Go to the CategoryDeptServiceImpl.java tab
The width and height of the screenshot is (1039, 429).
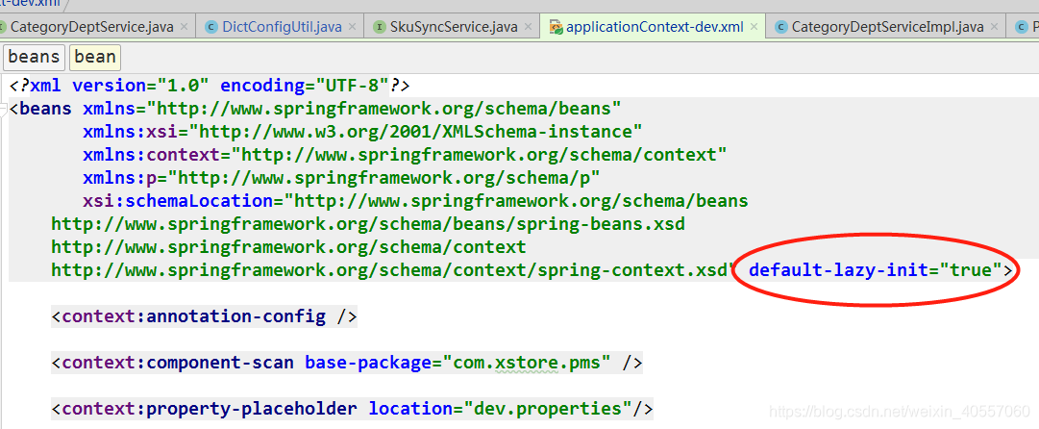(888, 27)
